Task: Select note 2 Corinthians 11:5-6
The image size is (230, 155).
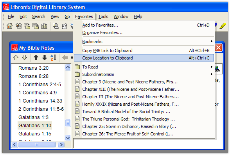Action: [41, 109]
